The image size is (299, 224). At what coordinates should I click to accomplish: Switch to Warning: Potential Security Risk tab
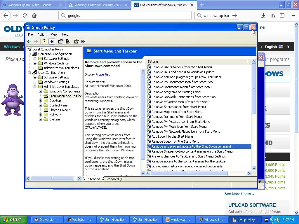pyautogui.click(x=98, y=5)
